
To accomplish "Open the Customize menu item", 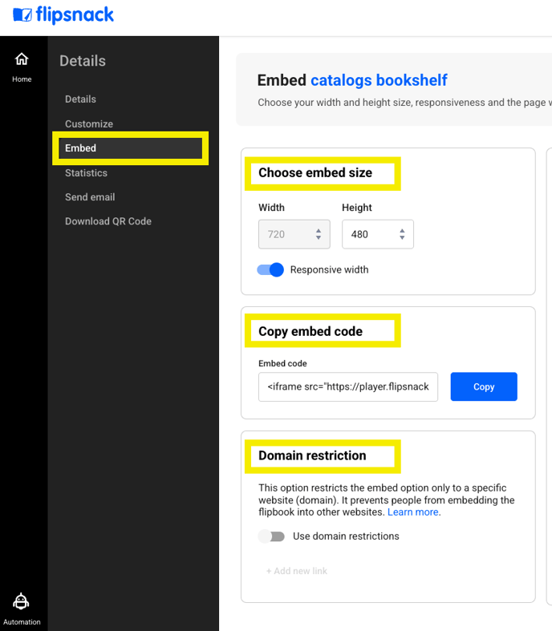I will (89, 124).
